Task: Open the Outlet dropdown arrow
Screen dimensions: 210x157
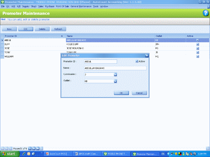Action: pos(115,81)
